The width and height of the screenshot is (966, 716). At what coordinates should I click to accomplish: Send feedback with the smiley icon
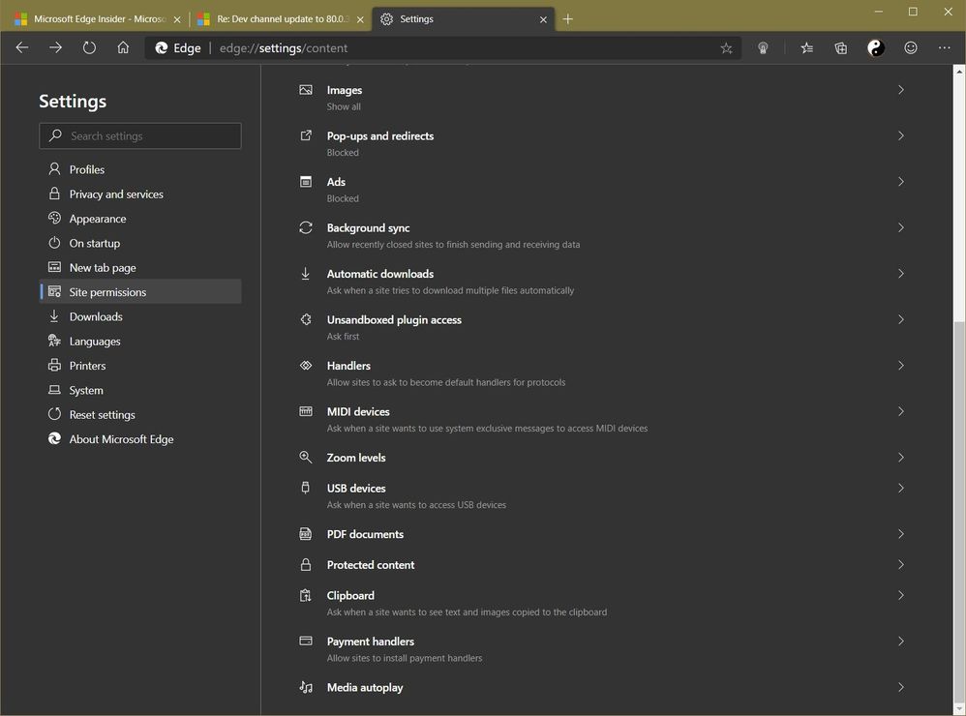pos(911,48)
